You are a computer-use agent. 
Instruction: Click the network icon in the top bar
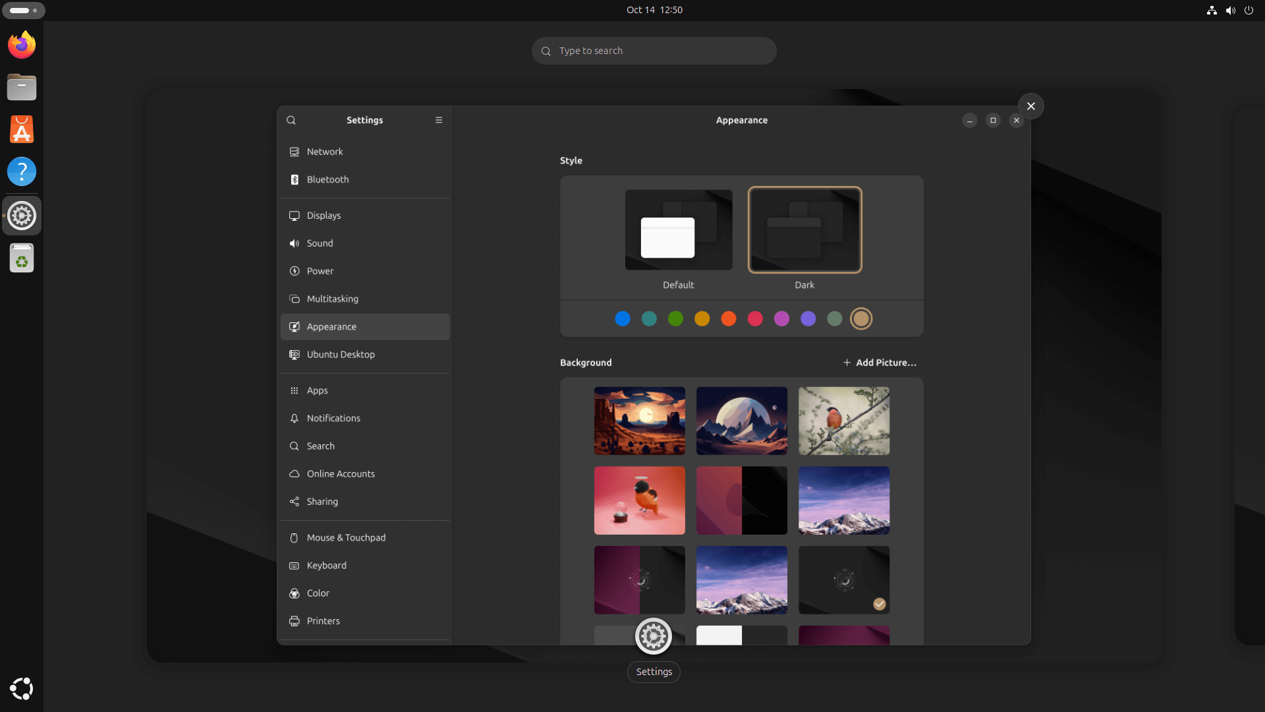click(1212, 10)
